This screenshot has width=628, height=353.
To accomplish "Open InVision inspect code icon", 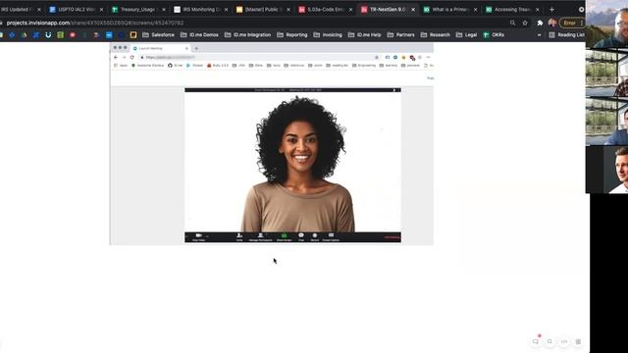I will 564,341.
